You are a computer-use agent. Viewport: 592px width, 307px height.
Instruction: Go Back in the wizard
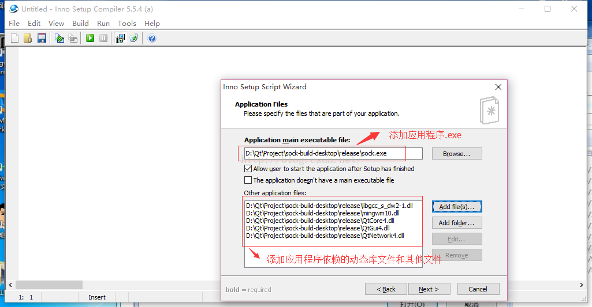[386, 289]
